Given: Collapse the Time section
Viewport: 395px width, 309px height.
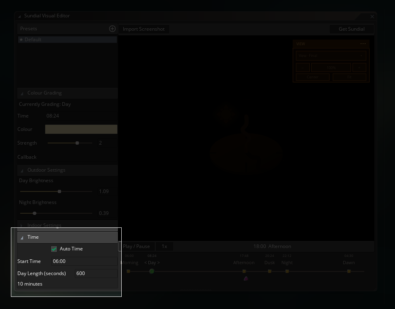Looking at the screenshot, I should pos(68,237).
